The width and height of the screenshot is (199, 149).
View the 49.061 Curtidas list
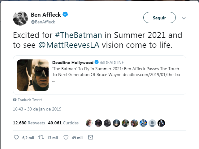click(63, 123)
